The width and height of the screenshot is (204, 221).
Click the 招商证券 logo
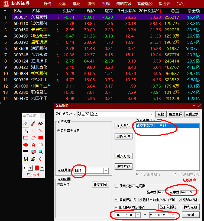17,3
